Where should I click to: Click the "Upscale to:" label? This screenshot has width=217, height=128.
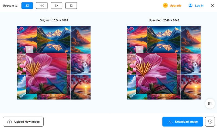pos(11,5)
